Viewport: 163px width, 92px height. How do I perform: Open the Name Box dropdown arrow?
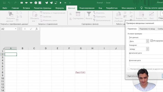click(x=16, y=29)
